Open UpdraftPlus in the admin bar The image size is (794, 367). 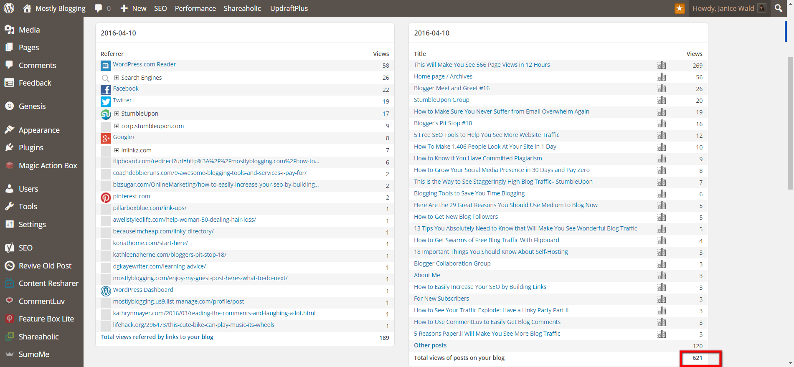289,8
